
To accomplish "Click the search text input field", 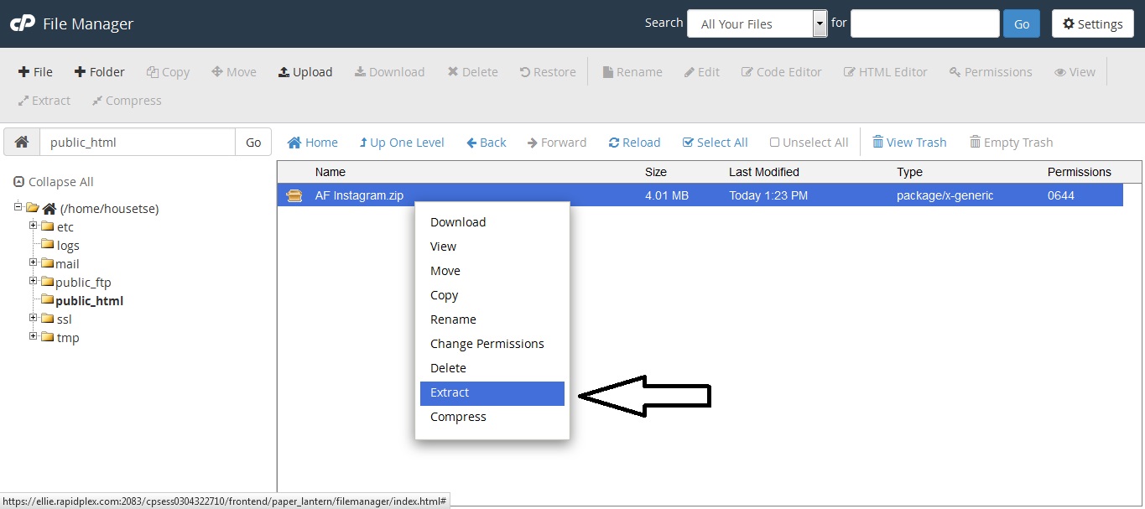I will [x=924, y=23].
